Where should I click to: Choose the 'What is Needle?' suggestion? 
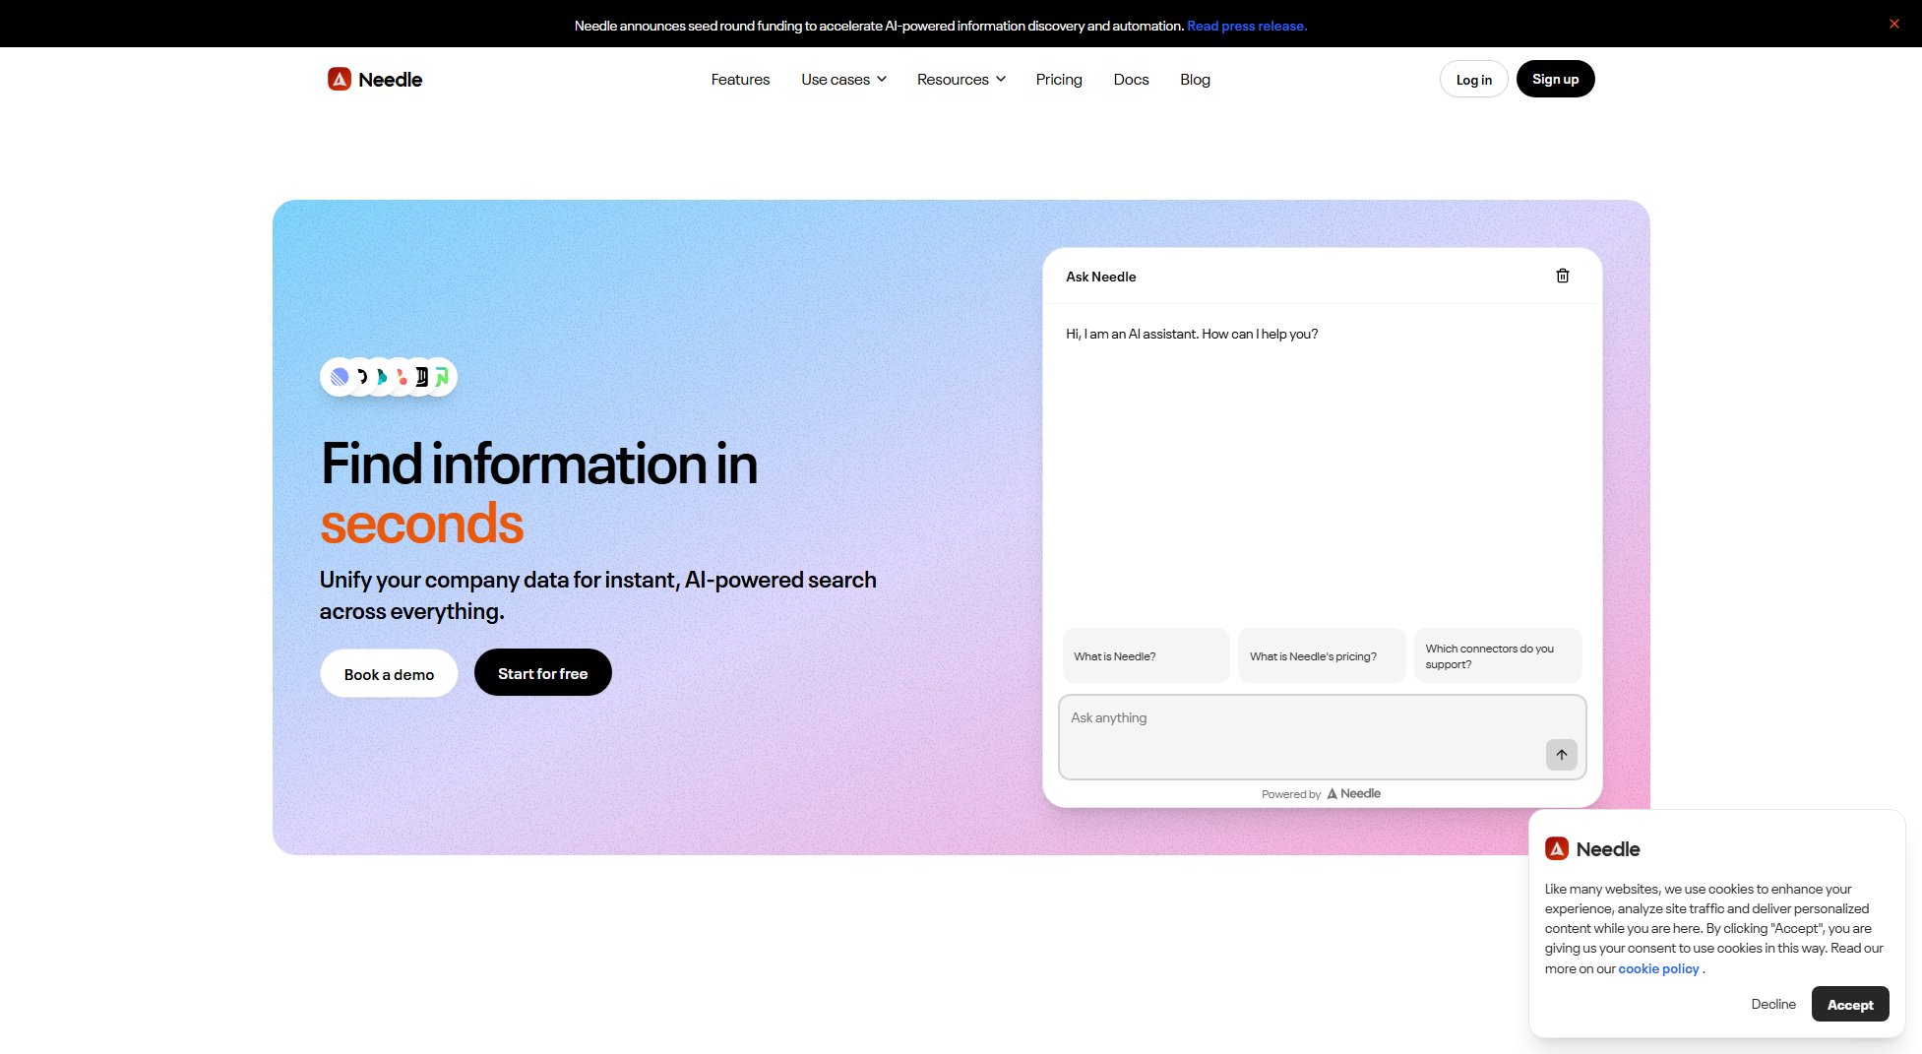pos(1146,655)
